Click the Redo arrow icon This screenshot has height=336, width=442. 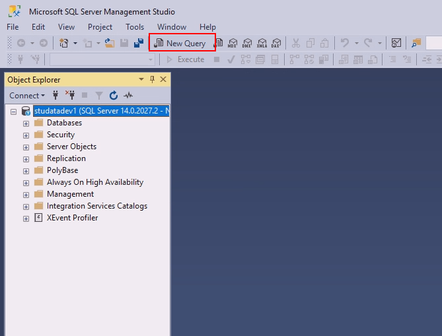pos(367,43)
